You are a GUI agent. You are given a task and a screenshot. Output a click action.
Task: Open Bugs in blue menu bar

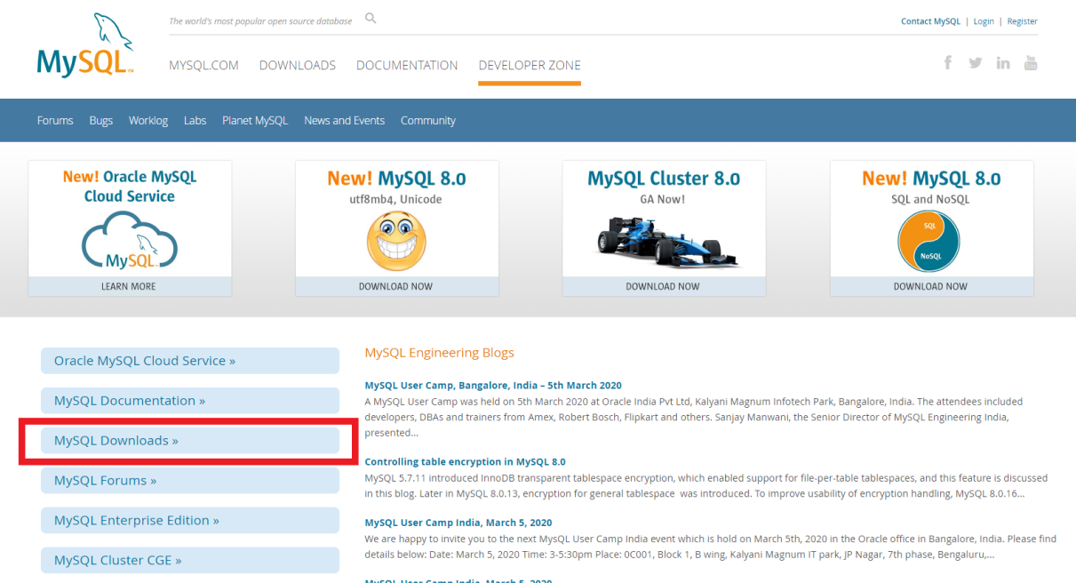(101, 120)
